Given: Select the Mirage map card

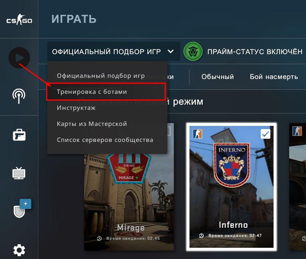Looking at the screenshot, I should (x=129, y=202).
